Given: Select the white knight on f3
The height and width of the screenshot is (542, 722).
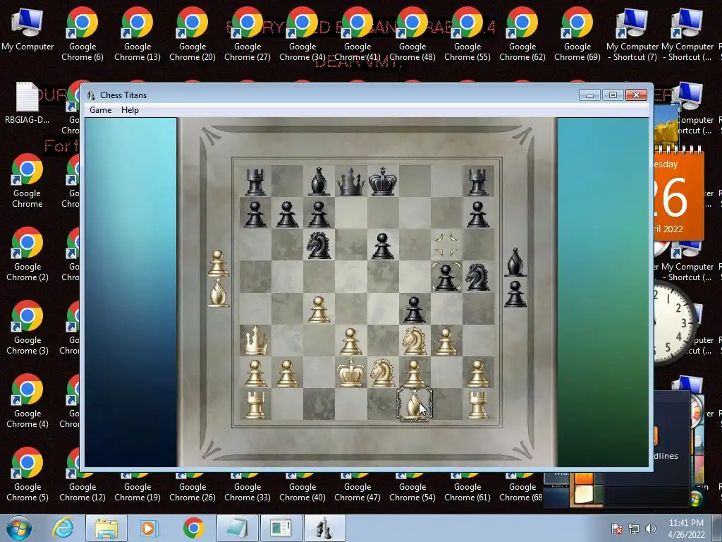Looking at the screenshot, I should click(415, 340).
